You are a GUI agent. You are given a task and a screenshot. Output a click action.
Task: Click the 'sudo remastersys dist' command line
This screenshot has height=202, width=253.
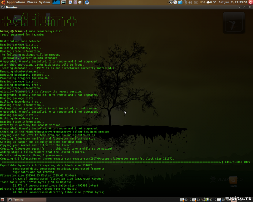45,31
